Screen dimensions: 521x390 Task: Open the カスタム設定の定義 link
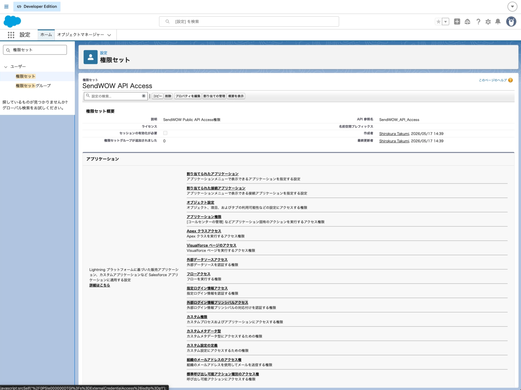pos(202,346)
